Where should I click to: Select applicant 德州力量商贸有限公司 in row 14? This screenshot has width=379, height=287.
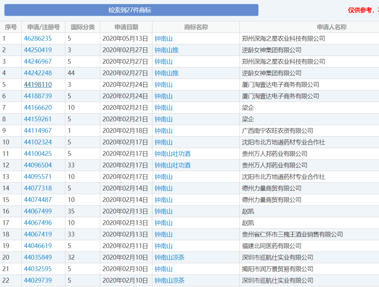(271, 188)
